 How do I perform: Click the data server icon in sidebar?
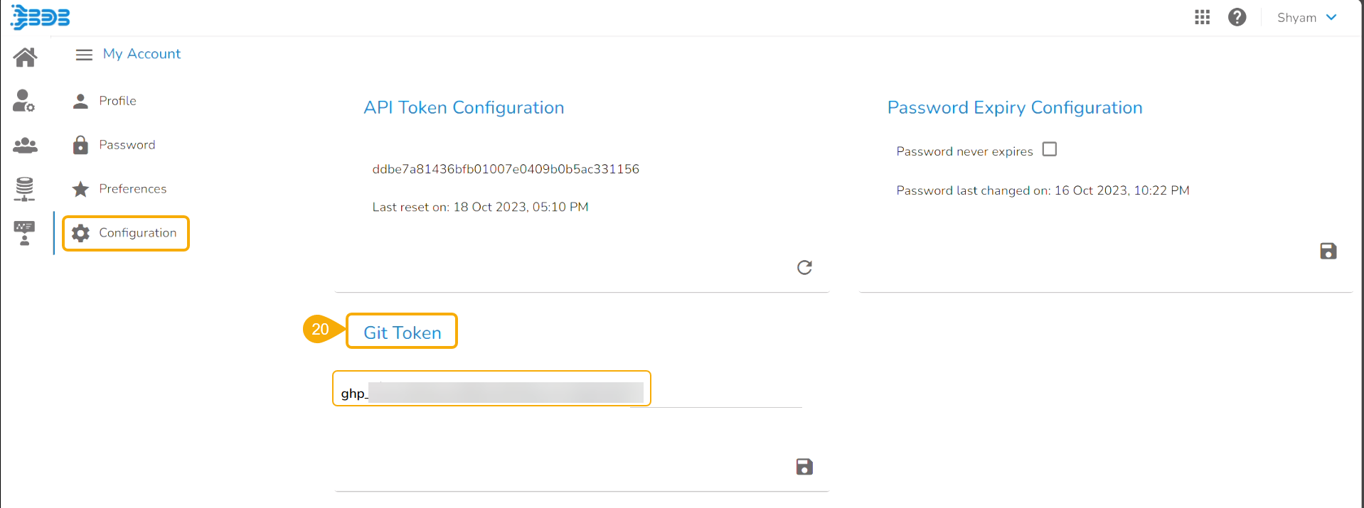pos(25,188)
